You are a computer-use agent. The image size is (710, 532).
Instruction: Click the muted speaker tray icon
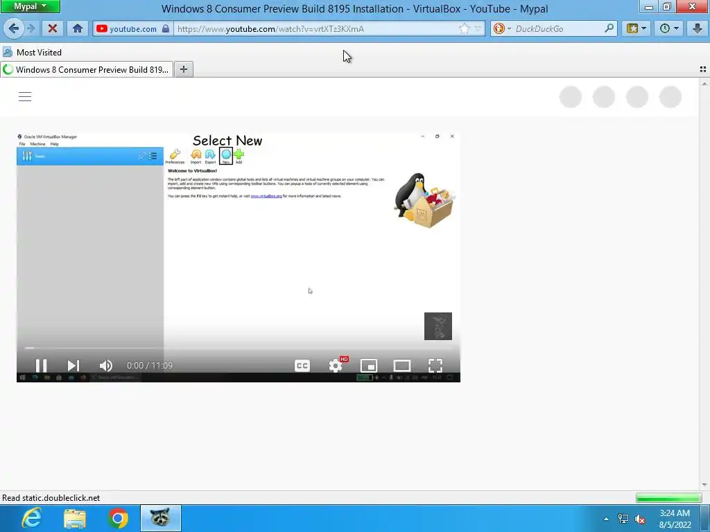(x=640, y=519)
